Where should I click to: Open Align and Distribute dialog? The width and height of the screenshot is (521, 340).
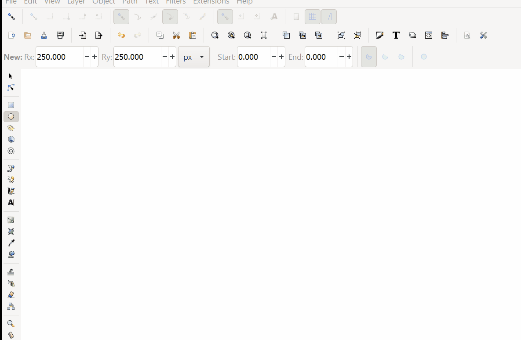coord(445,35)
